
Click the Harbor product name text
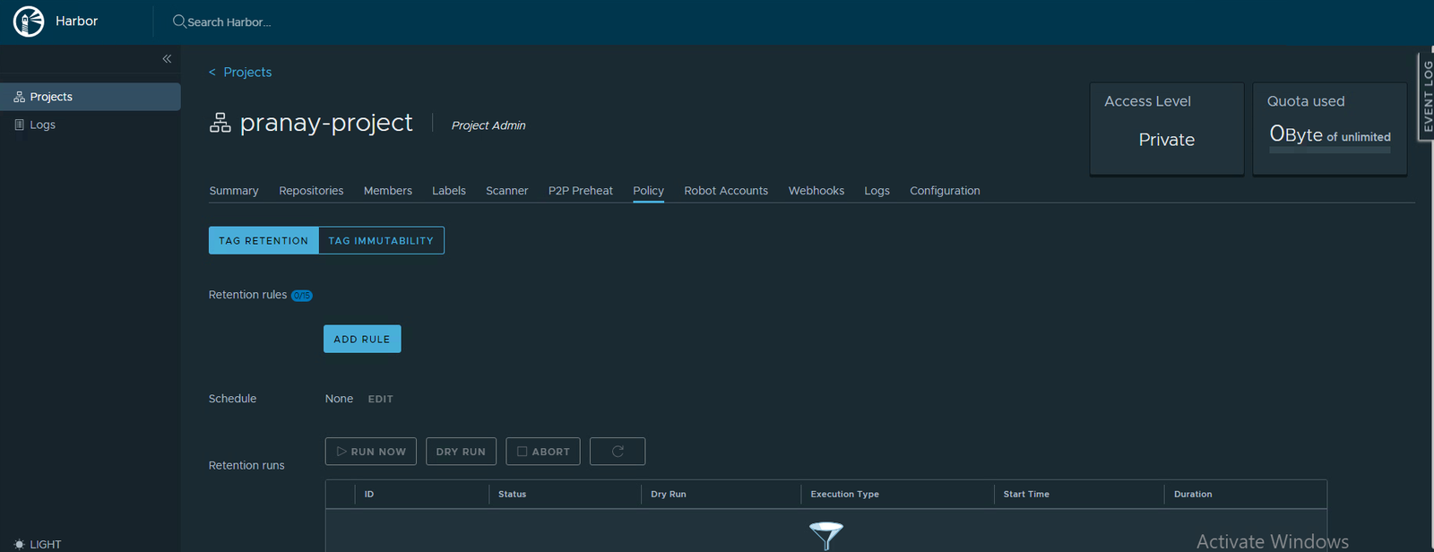76,21
